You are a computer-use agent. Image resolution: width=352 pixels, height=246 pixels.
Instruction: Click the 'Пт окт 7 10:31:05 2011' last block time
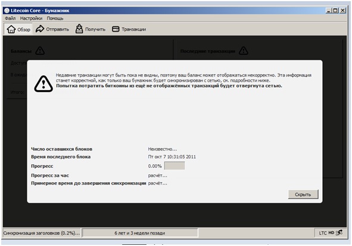coord(172,156)
